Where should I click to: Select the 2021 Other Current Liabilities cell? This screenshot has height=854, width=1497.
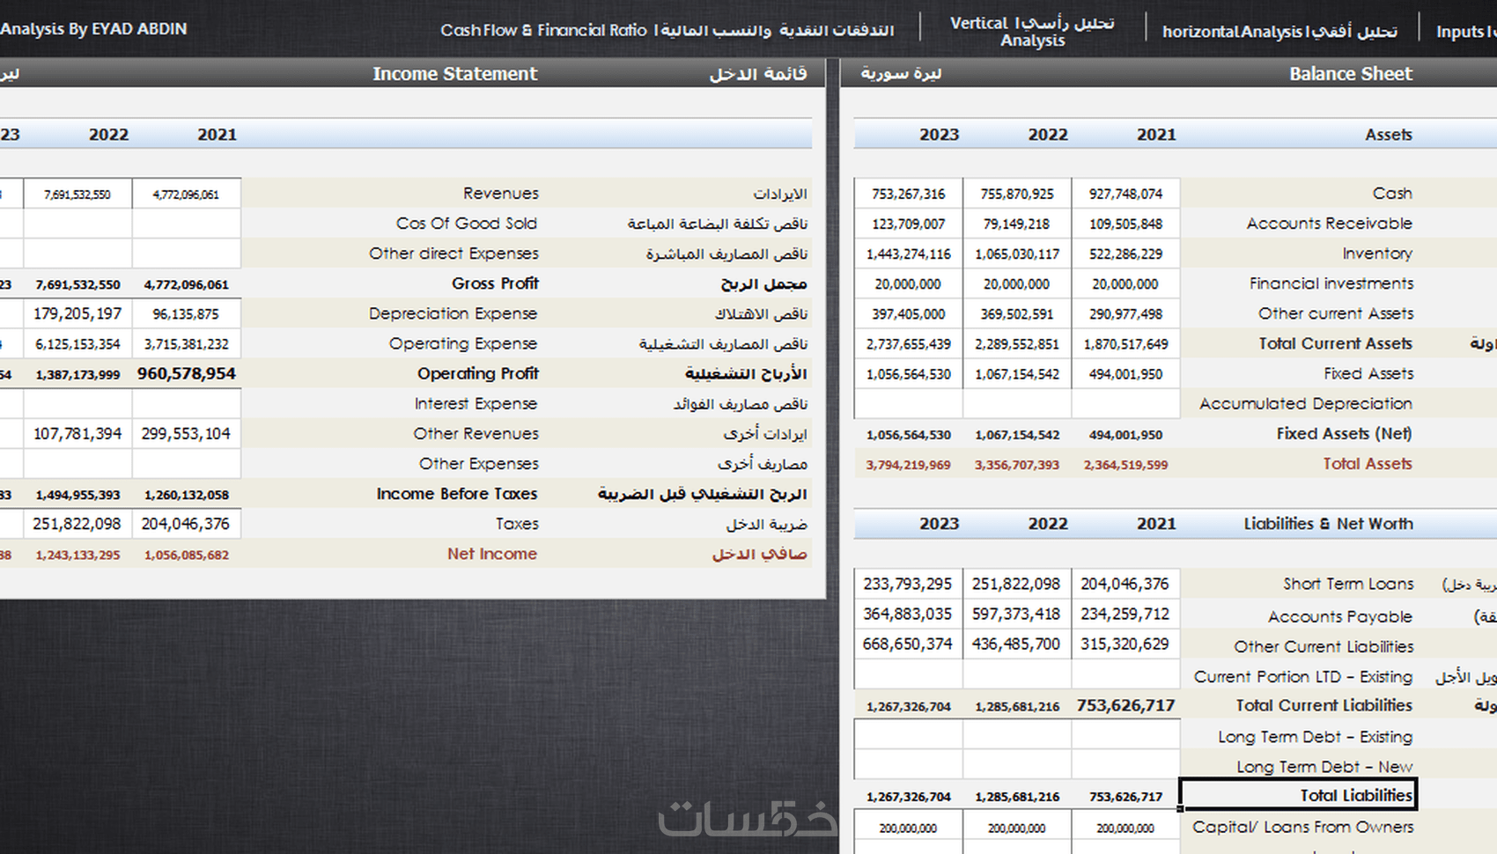coord(1125,644)
